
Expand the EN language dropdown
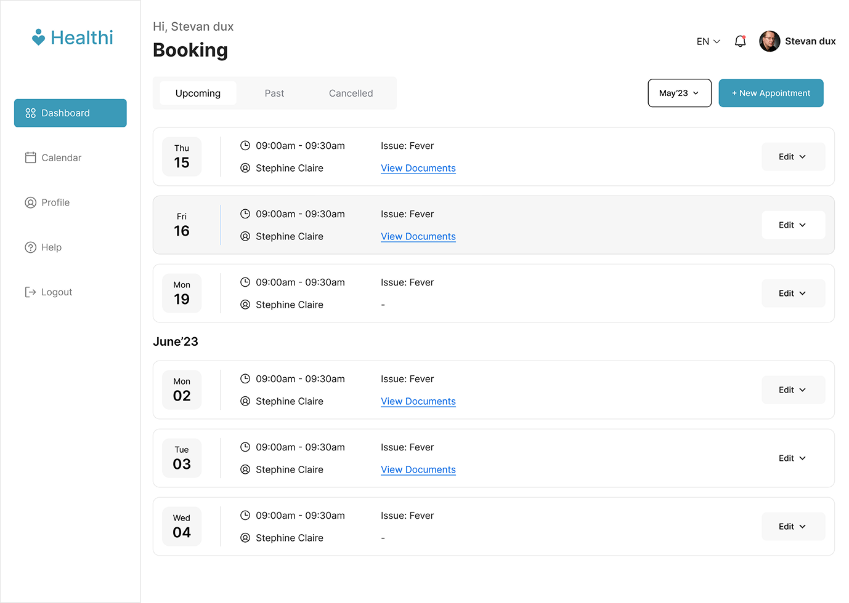pos(708,41)
